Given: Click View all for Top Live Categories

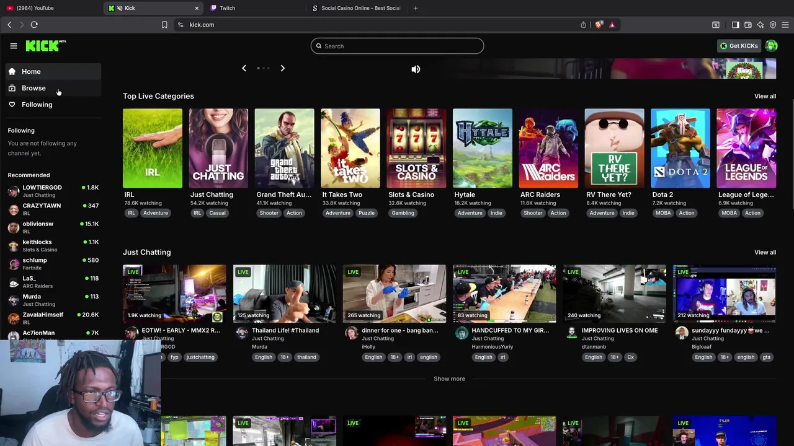Looking at the screenshot, I should (x=765, y=96).
